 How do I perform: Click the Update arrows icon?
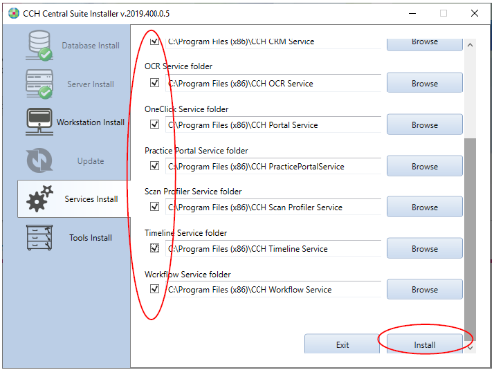pyautogui.click(x=39, y=160)
